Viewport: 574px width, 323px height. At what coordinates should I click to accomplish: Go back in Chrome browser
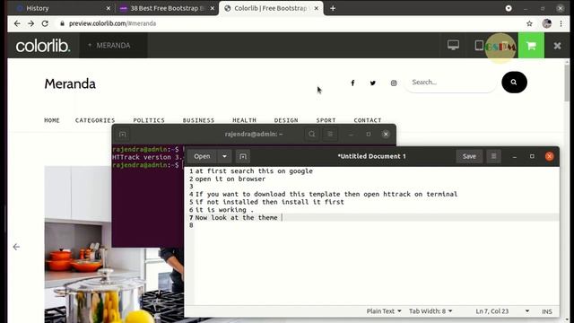17,23
